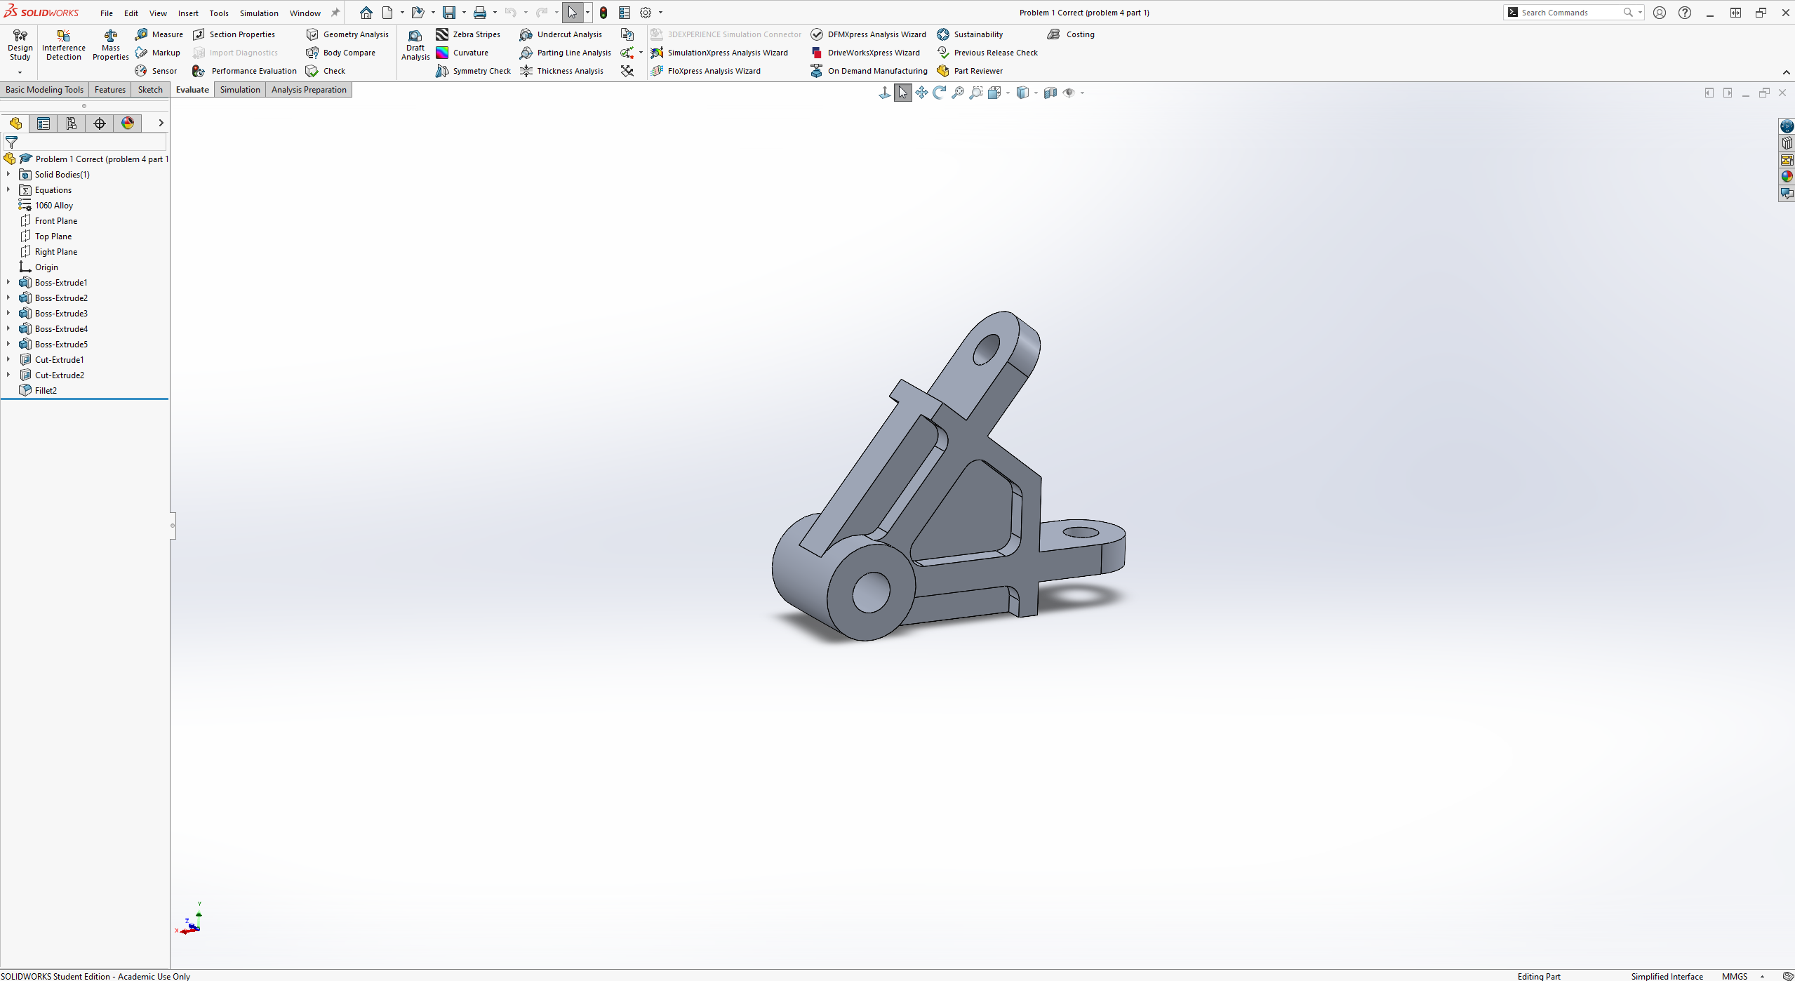
Task: Pin the menu bar
Action: tap(335, 13)
